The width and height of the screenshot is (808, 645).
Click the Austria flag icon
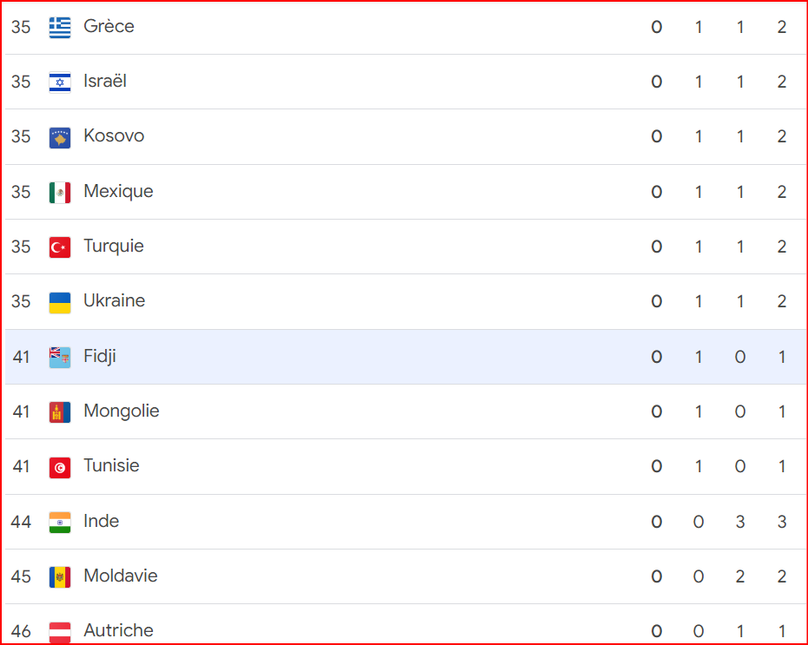coord(60,632)
